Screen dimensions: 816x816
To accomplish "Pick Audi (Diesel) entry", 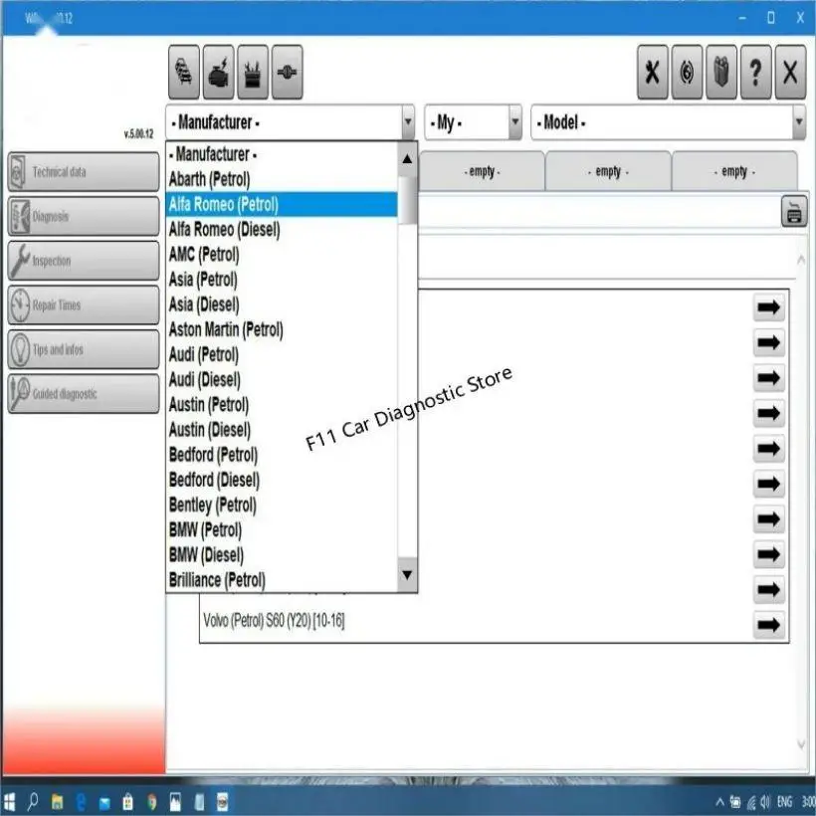I will point(282,379).
